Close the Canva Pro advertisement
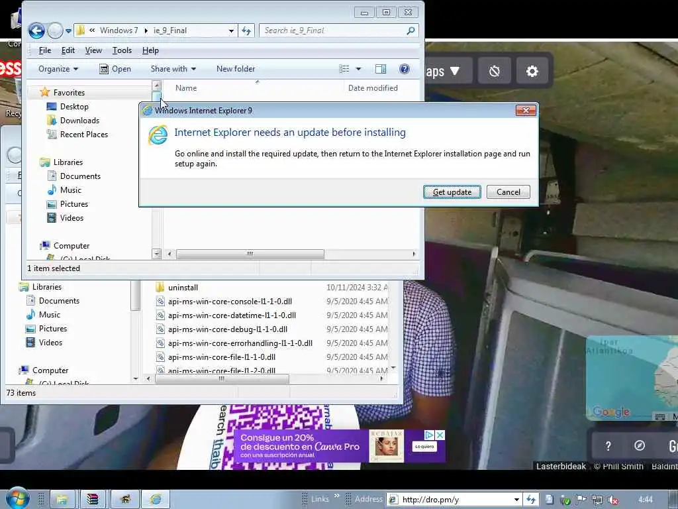Screen dimensions: 678x509 pos(440,435)
